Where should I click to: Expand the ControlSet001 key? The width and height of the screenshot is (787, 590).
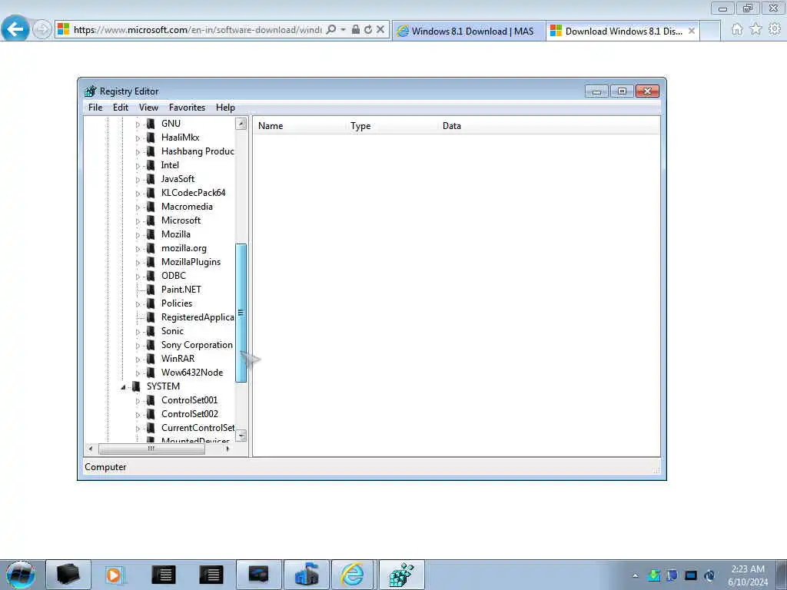(x=138, y=401)
